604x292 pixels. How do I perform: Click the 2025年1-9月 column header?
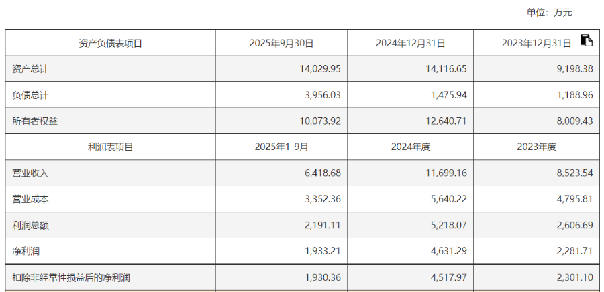click(x=281, y=147)
